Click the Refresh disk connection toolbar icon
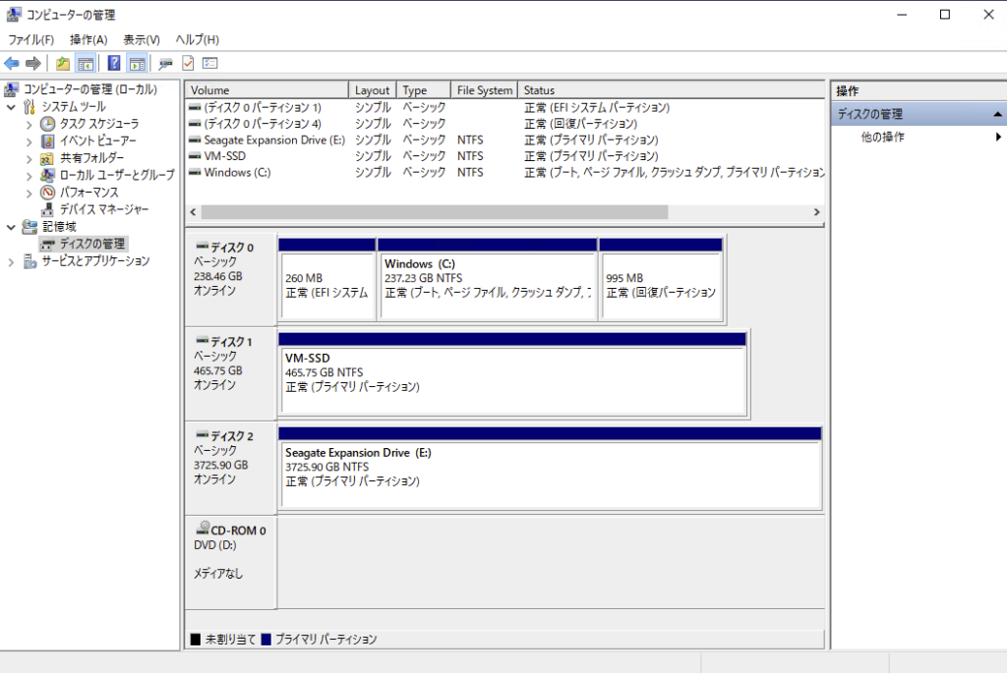The image size is (1007, 673). (165, 64)
